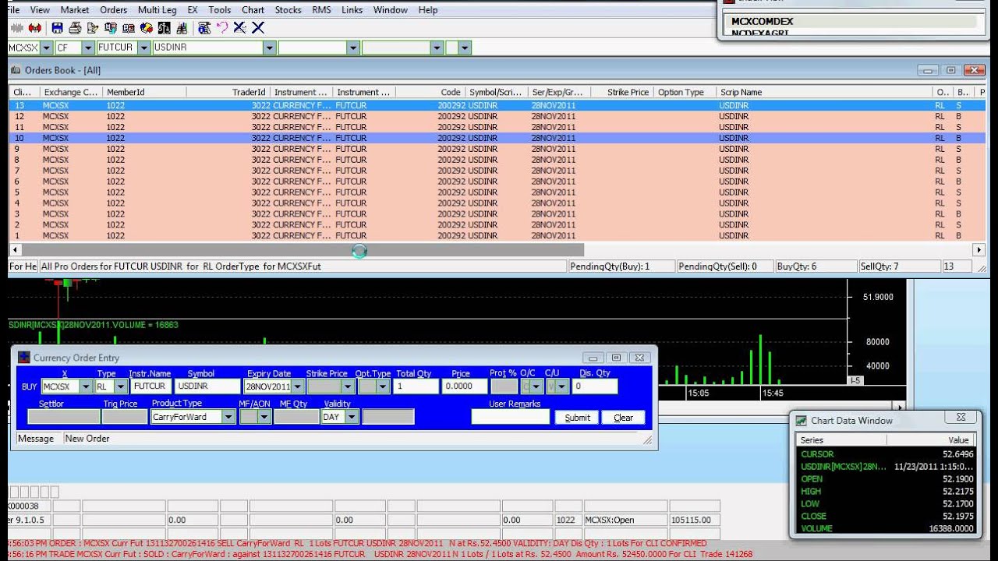Clear the currency order entry form
The image size is (998, 561).
click(624, 418)
